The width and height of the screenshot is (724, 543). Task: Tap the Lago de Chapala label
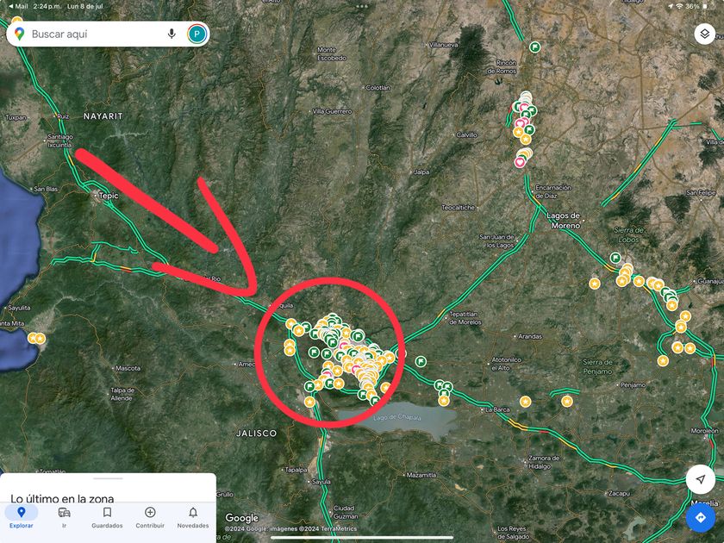(397, 417)
